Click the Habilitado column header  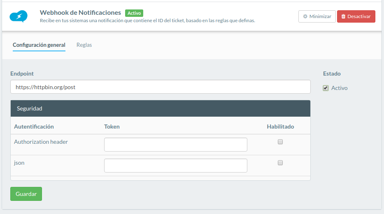coord(280,127)
